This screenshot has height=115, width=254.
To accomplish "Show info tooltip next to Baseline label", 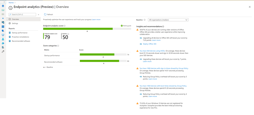I will (x=144, y=20).
